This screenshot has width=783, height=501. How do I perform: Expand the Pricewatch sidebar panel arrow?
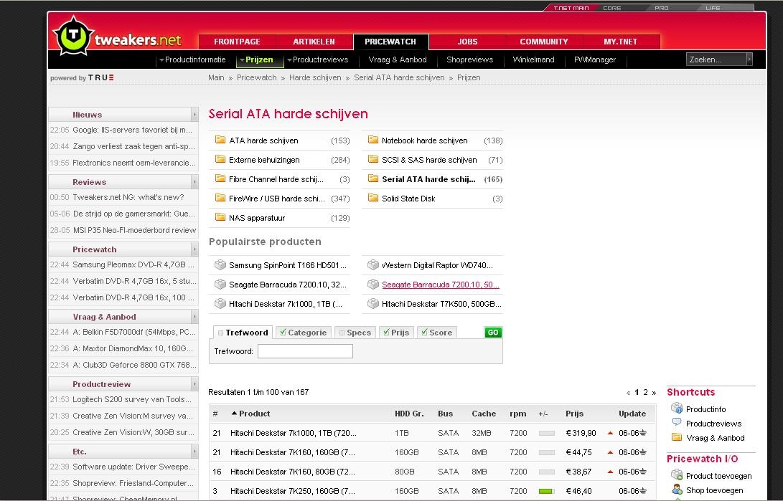194,249
